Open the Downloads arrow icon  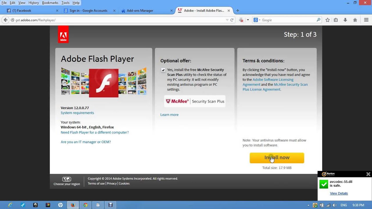coord(345,20)
